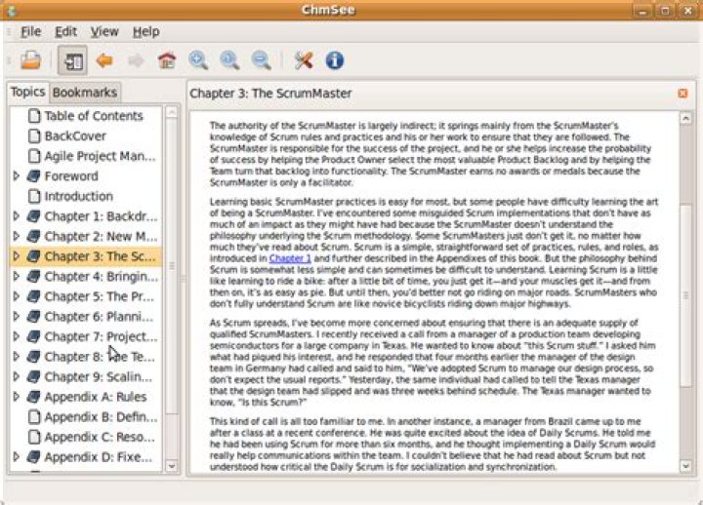Follow the Chapter 1 hyperlink in text
This screenshot has height=505, width=703.
click(x=290, y=258)
